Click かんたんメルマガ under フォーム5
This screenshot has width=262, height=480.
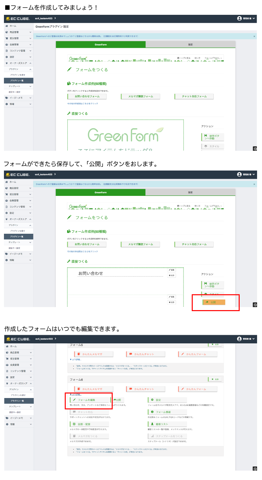pos(94,354)
